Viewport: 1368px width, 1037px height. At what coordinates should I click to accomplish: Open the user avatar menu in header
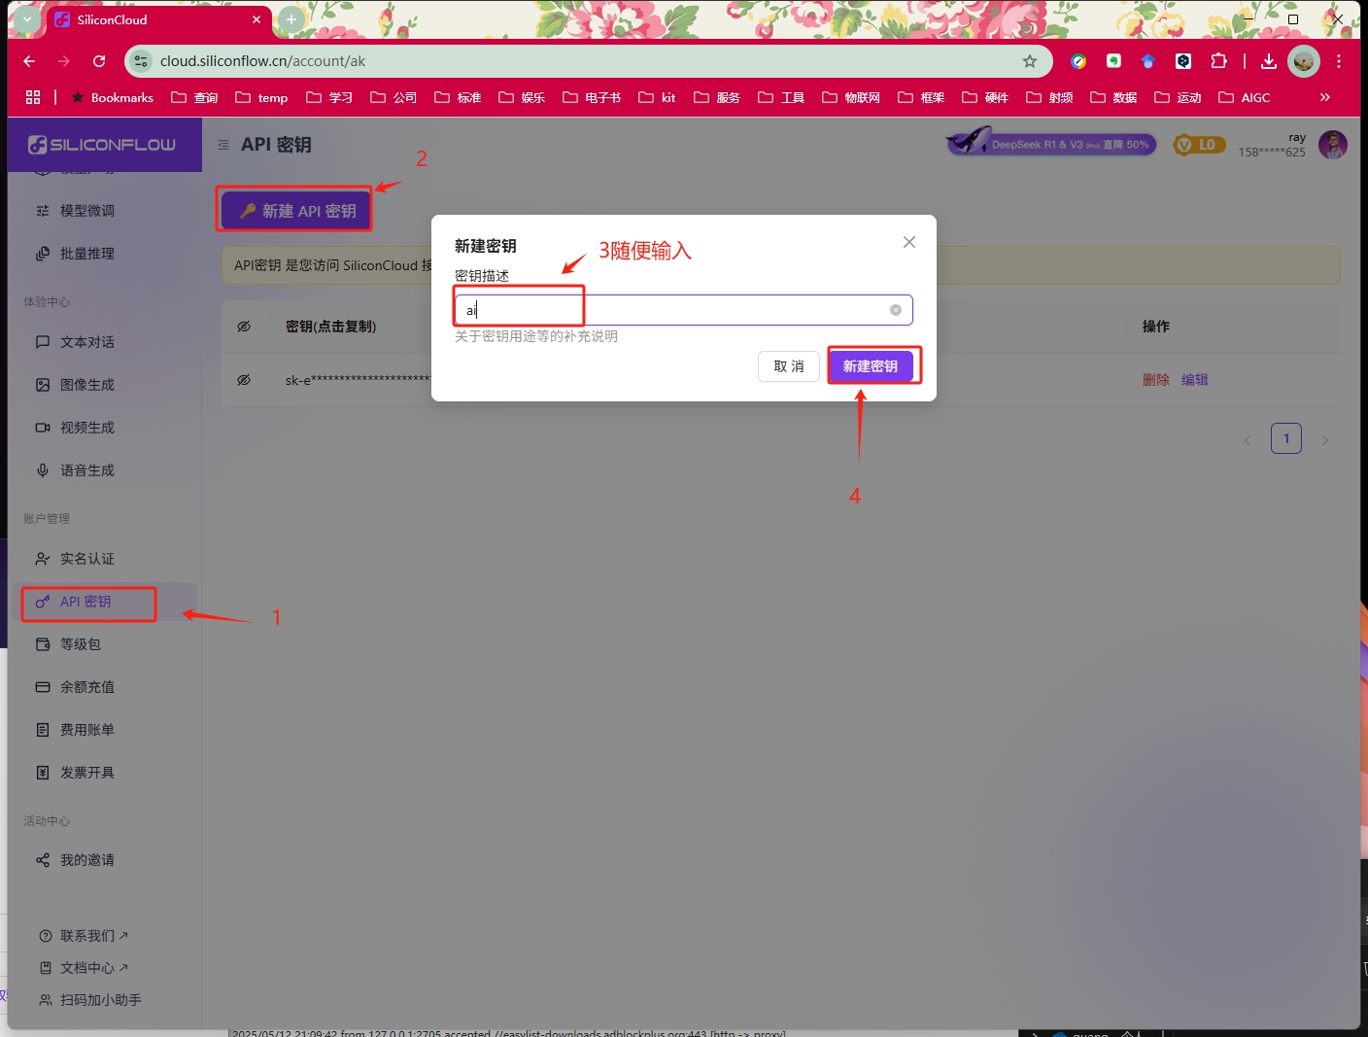point(1333,145)
